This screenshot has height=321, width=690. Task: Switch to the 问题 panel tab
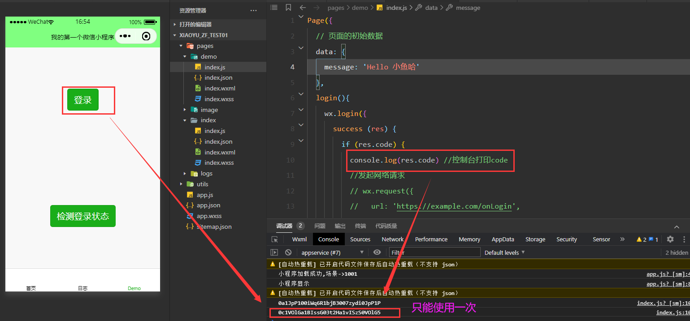[x=320, y=226]
